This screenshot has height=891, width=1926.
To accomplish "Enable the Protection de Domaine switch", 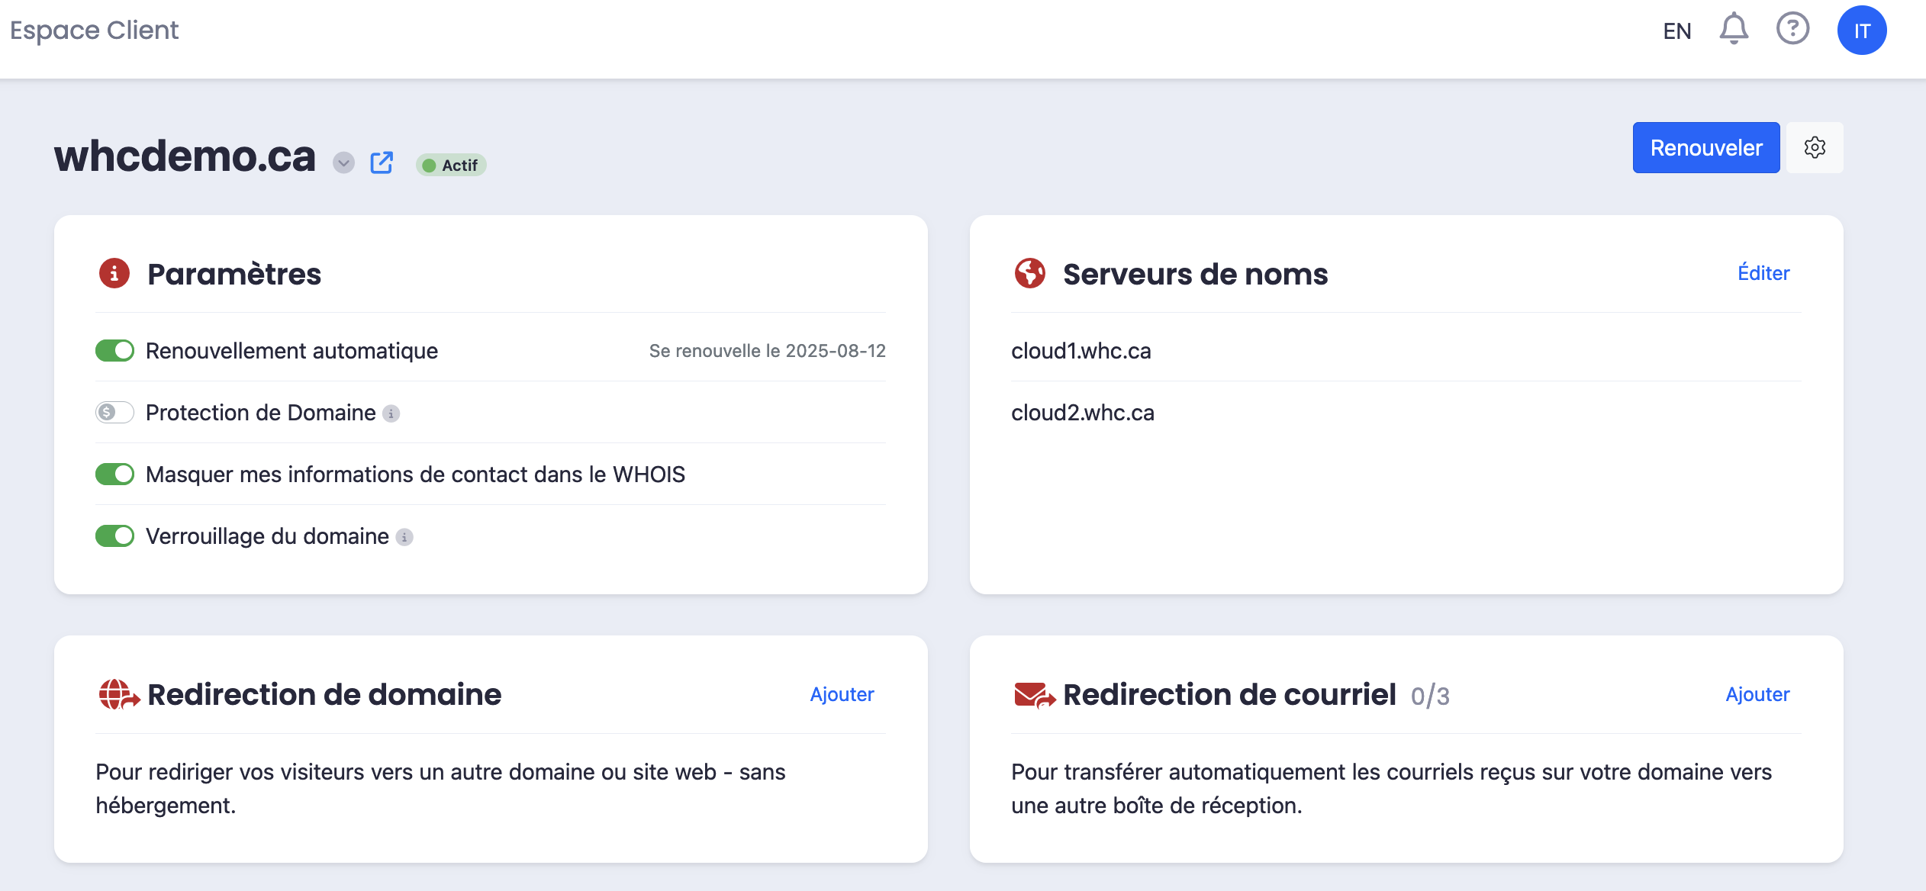I will (x=114, y=413).
